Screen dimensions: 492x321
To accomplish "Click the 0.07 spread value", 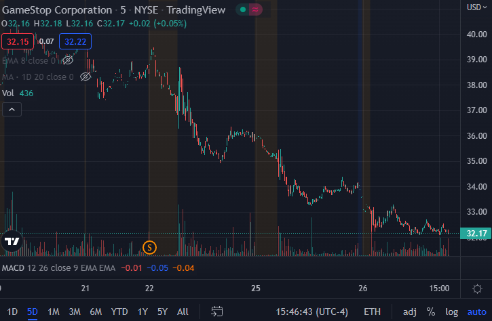I will click(x=46, y=41).
